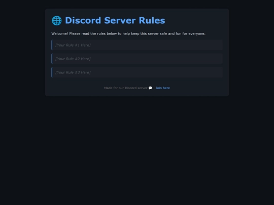The image size is (274, 205).
Task: Click the word Server in the heading
Action: click(x=120, y=20)
